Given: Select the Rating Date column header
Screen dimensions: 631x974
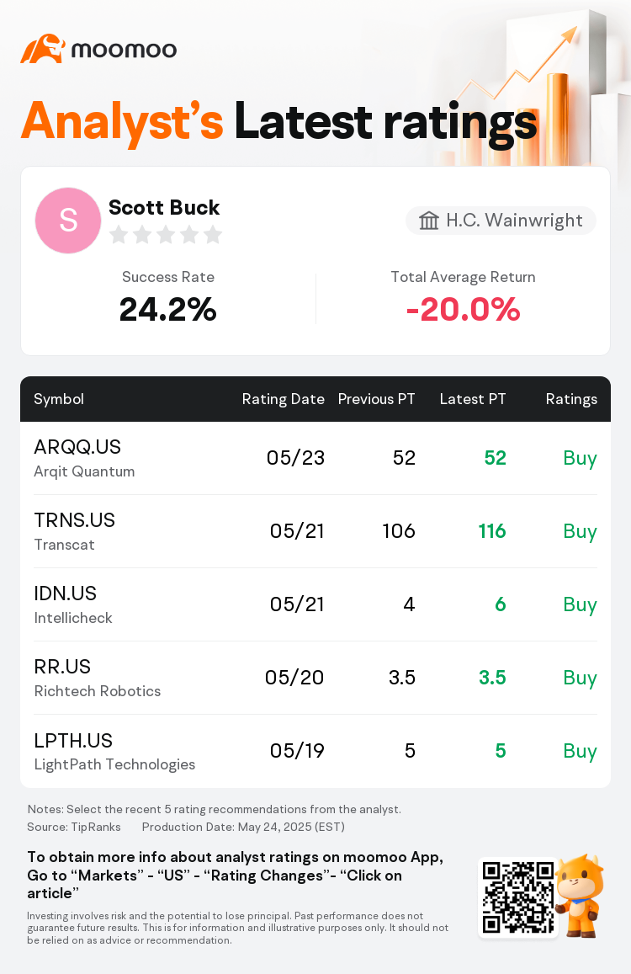Looking at the screenshot, I should [283, 399].
